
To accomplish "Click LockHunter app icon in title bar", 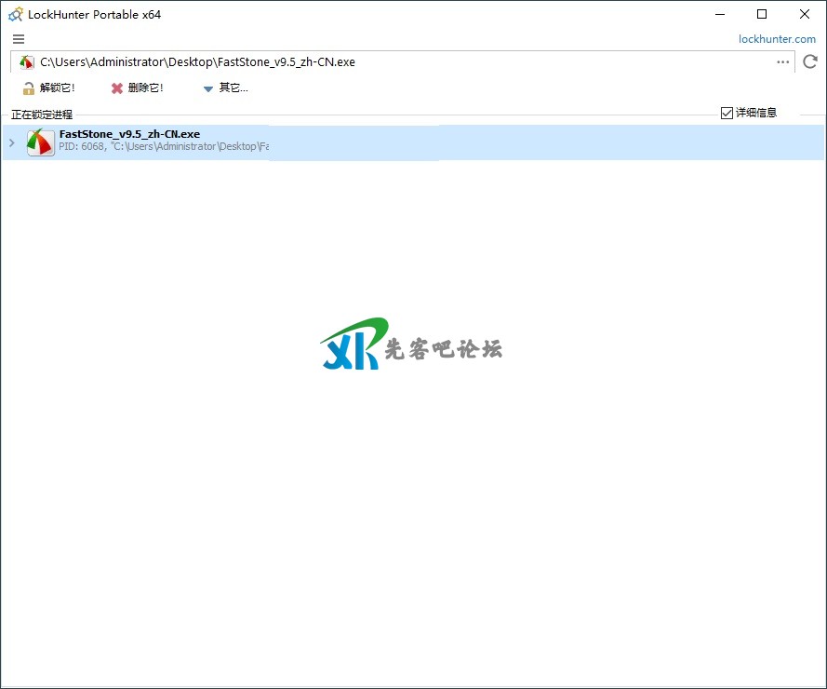I will pos(15,14).
